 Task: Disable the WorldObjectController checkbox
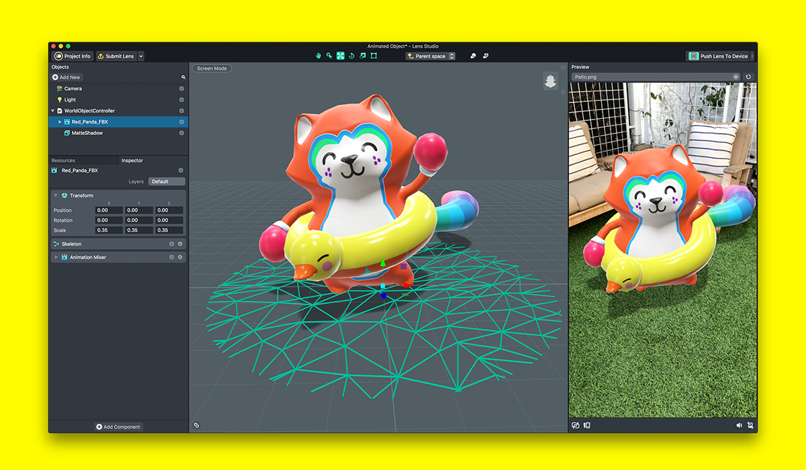[x=181, y=111]
